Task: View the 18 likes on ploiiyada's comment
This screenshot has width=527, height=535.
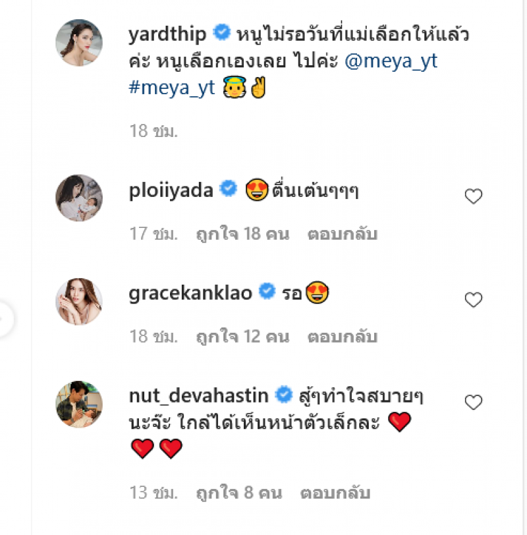Action: coord(242,234)
